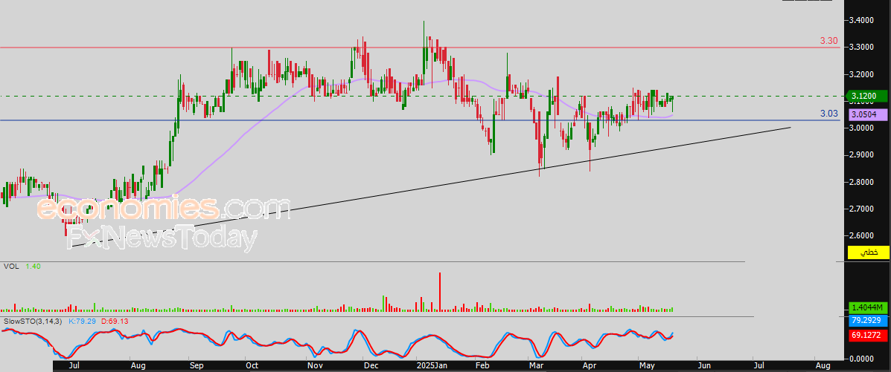Click the 3.4000 price axis label
Viewport: 891px width, 372px height.
click(x=861, y=20)
